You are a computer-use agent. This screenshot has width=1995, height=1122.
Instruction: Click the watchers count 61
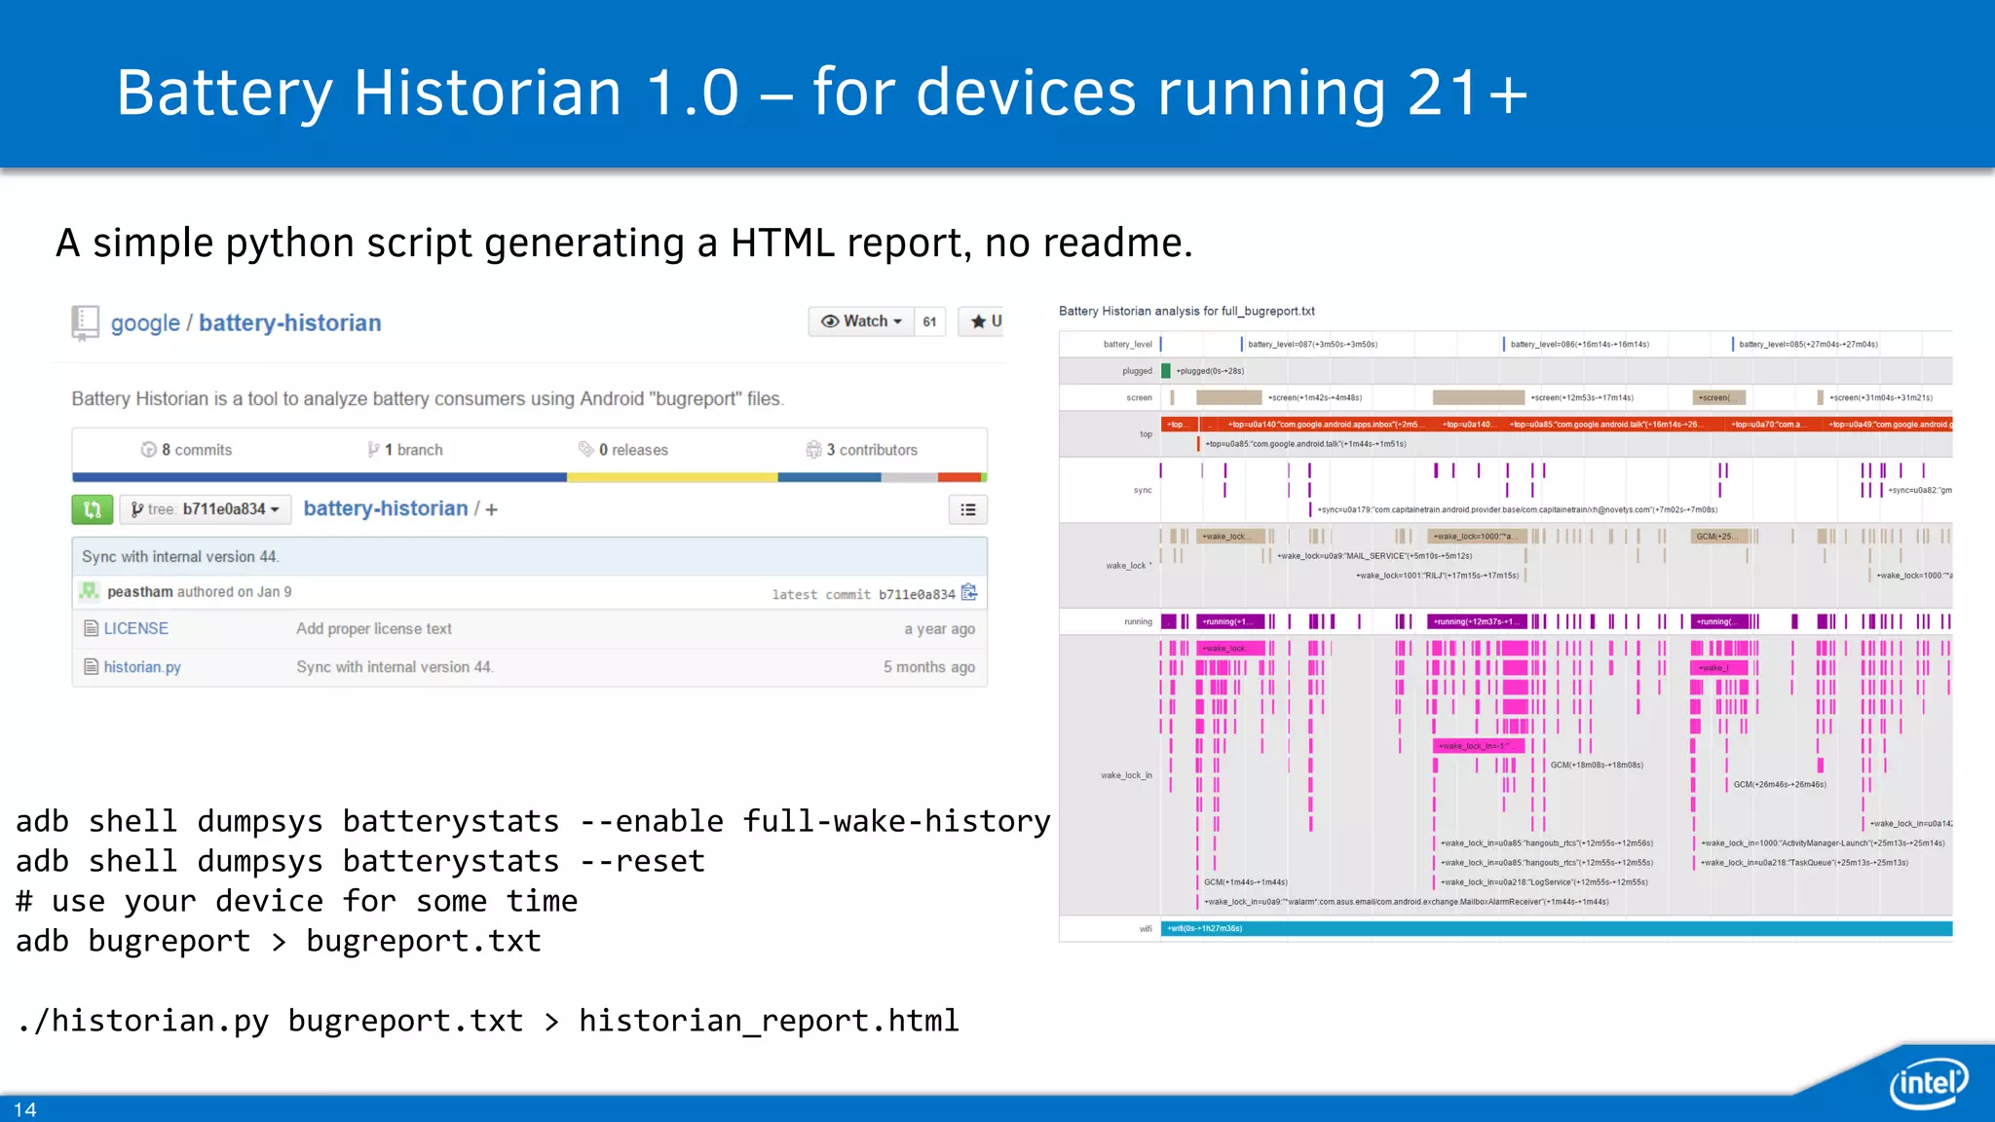coord(930,321)
